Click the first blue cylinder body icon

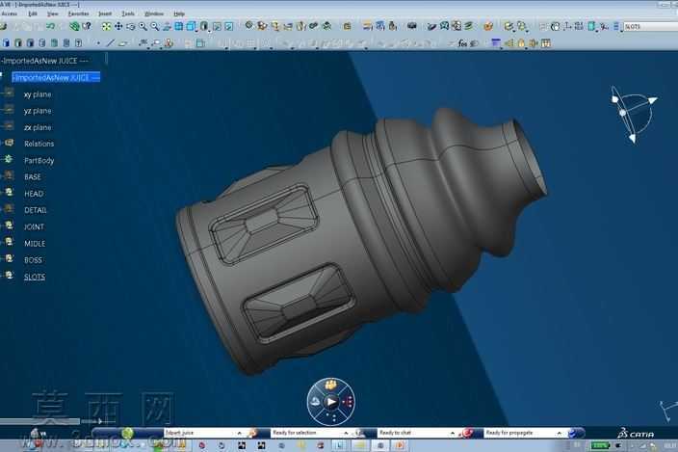[6, 43]
